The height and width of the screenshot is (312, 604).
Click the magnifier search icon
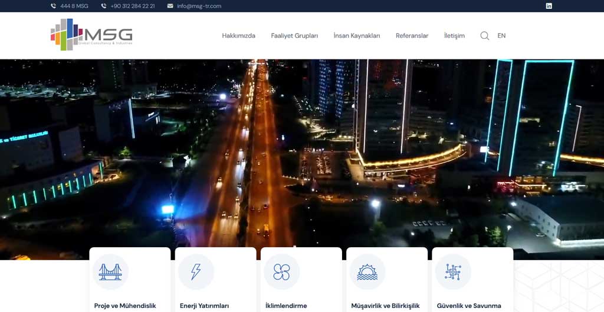[x=485, y=36]
